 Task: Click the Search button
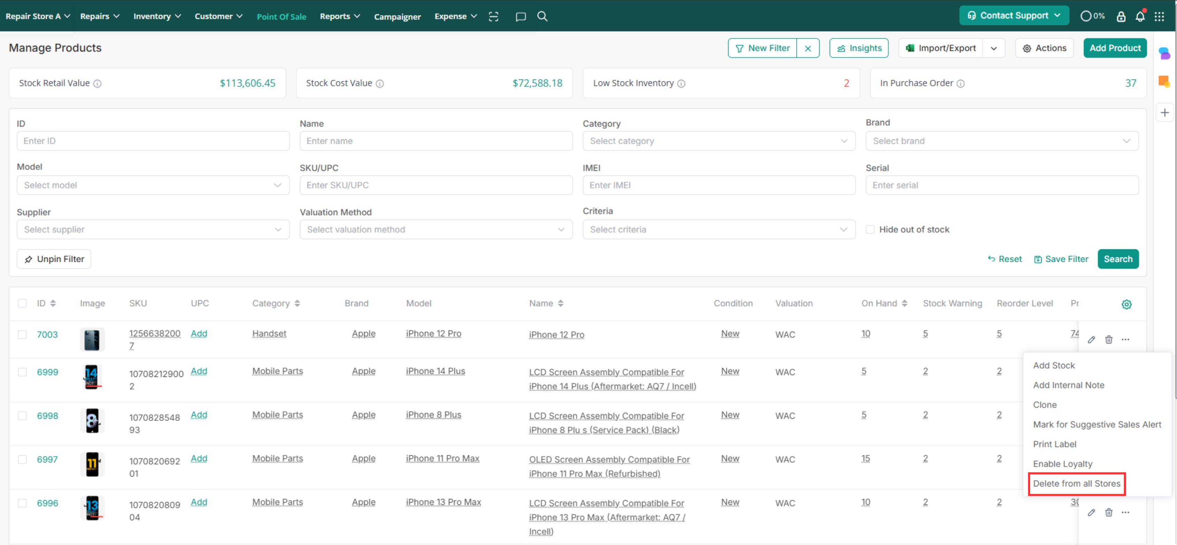click(x=1118, y=259)
